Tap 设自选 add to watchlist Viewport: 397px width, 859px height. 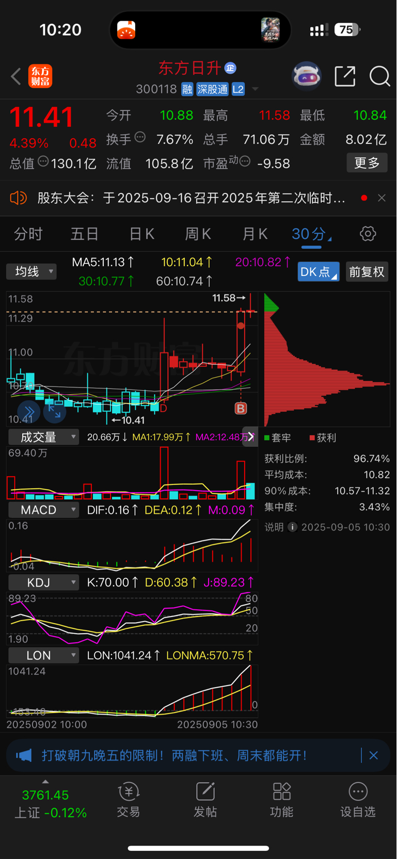click(358, 800)
